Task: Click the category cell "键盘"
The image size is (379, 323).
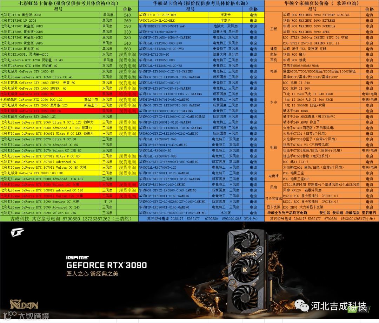Action: pos(274,49)
